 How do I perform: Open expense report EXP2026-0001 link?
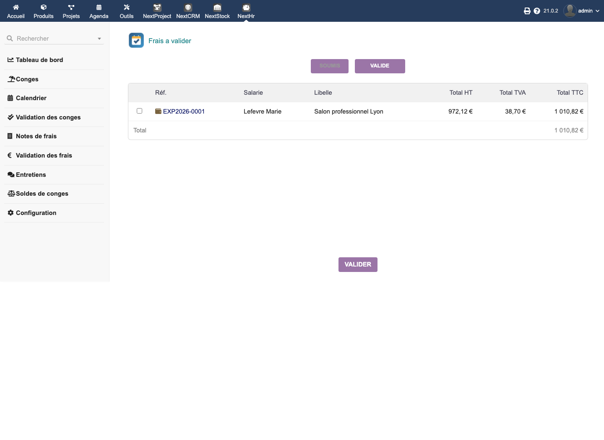(x=184, y=111)
